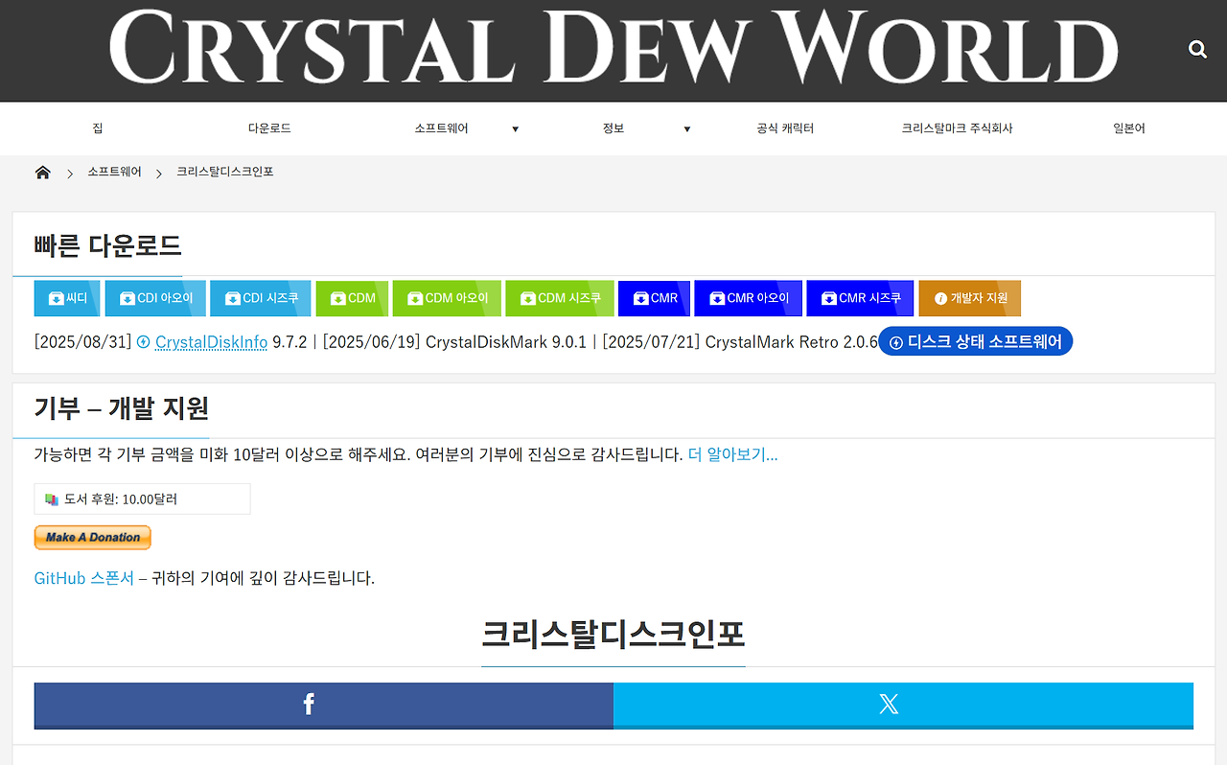Screen dimensions: 1227x765
Task: Click the CMR 아오이 download button
Action: point(748,298)
